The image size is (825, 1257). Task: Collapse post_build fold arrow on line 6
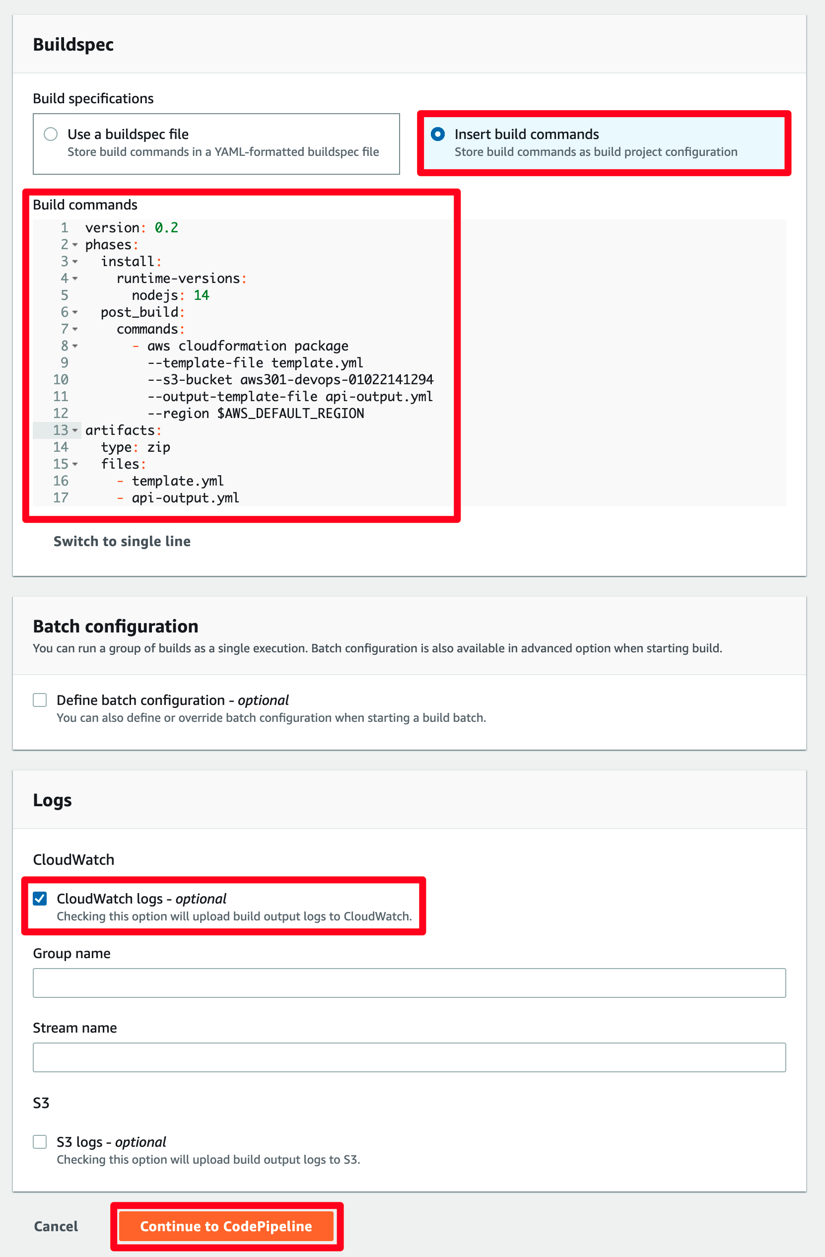click(75, 313)
